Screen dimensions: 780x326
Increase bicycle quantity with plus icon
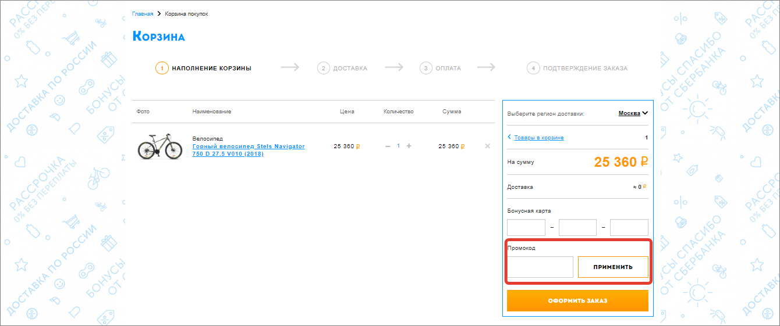(x=409, y=146)
